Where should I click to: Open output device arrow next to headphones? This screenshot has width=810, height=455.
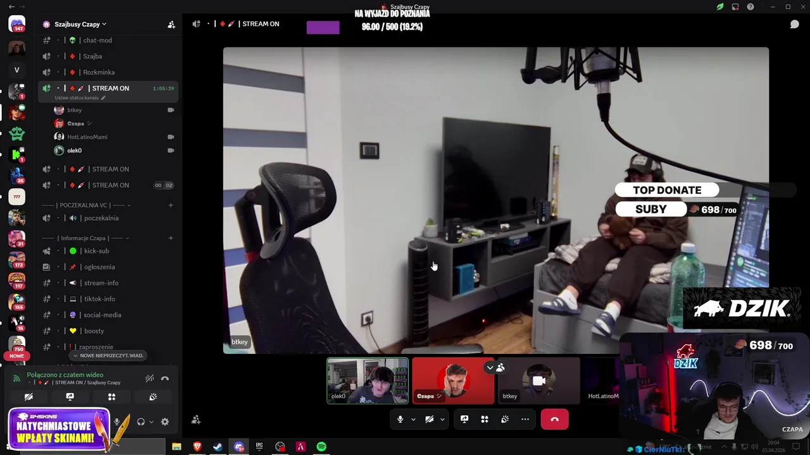(151, 422)
